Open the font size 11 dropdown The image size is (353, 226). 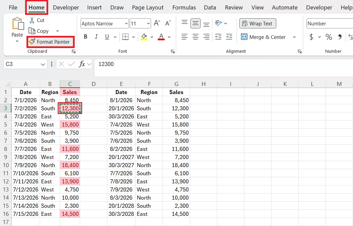pyautogui.click(x=148, y=23)
